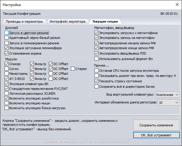Enable the Covox module checkbox

pyautogui.click(x=7, y=69)
